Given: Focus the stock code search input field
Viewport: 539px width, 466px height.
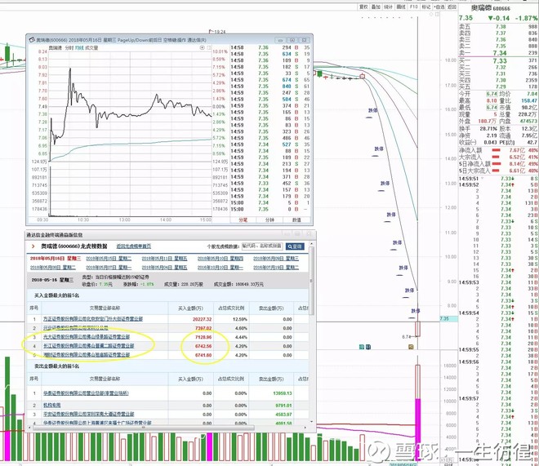Looking at the screenshot, I should [x=262, y=246].
